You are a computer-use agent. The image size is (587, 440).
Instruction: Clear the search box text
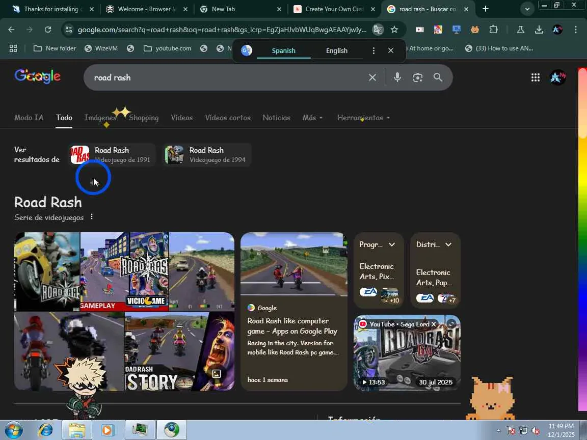[372, 77]
